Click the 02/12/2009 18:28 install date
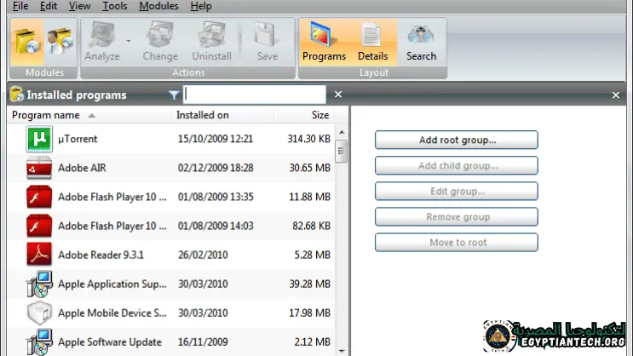This screenshot has height=356, width=633. pos(216,168)
